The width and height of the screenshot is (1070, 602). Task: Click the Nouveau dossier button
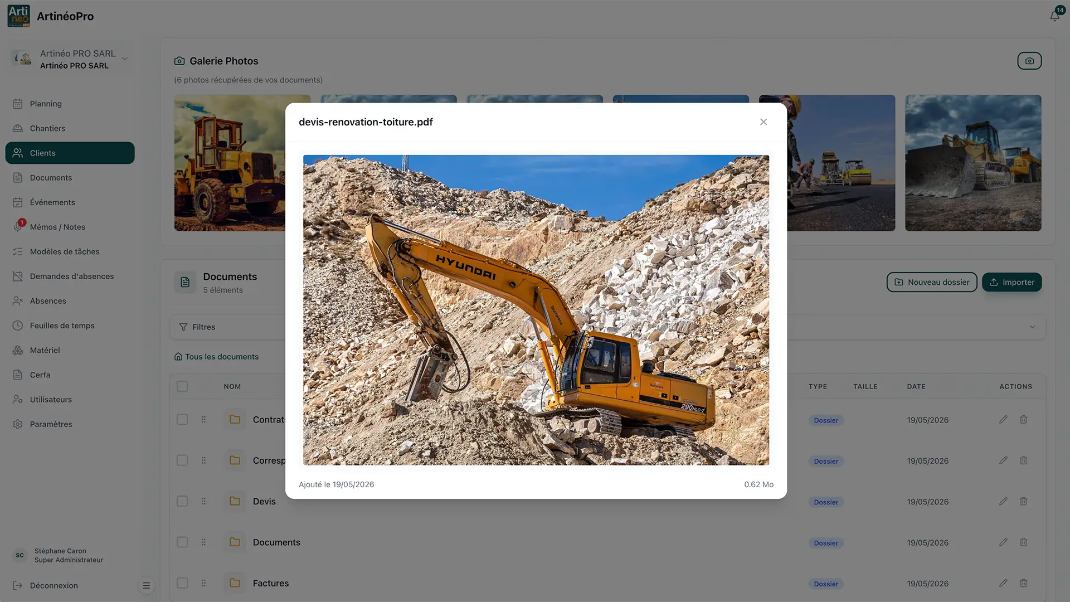932,282
